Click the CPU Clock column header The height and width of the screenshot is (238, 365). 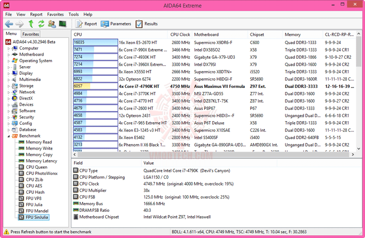180,34
